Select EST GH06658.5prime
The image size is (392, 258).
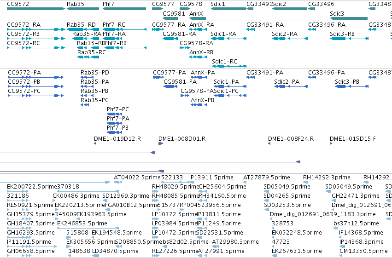(x=18, y=256)
